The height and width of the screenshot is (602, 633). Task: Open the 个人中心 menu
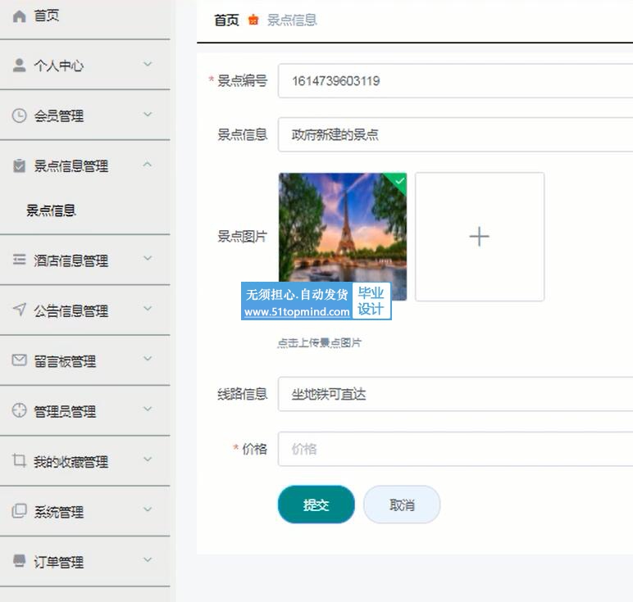tap(85, 65)
